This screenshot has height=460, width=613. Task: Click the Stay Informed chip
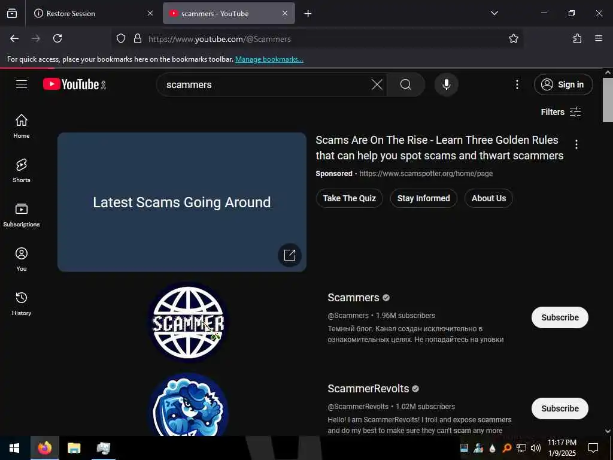pyautogui.click(x=423, y=198)
